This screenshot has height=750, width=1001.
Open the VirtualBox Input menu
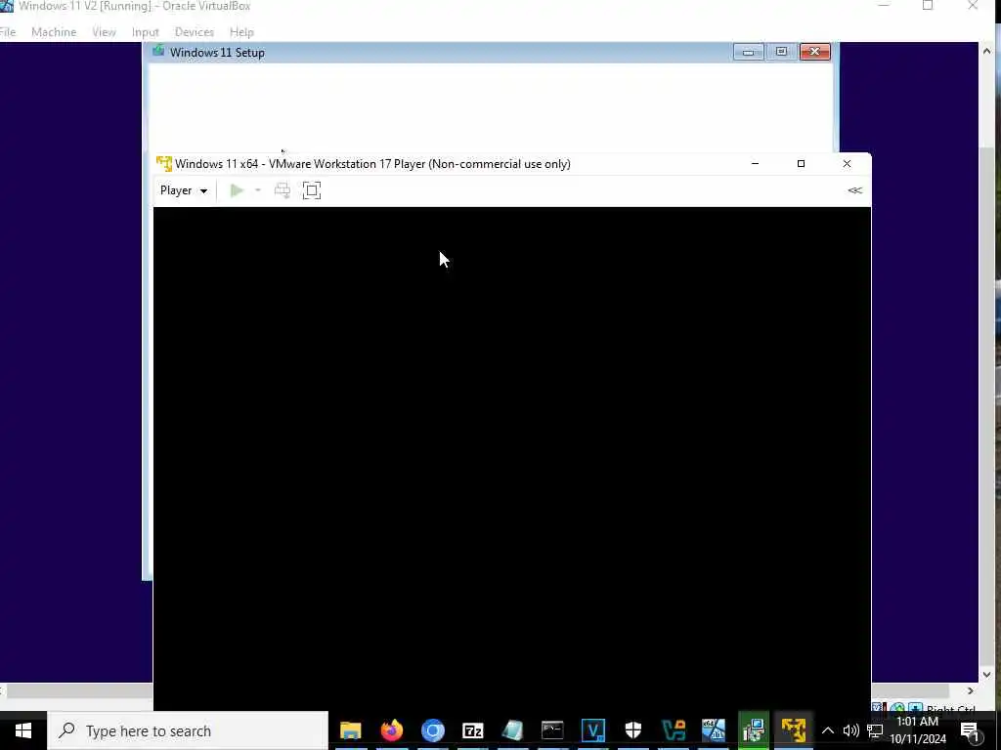coord(145,32)
